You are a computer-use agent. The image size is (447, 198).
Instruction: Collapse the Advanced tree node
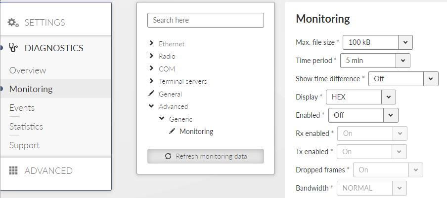click(x=151, y=106)
